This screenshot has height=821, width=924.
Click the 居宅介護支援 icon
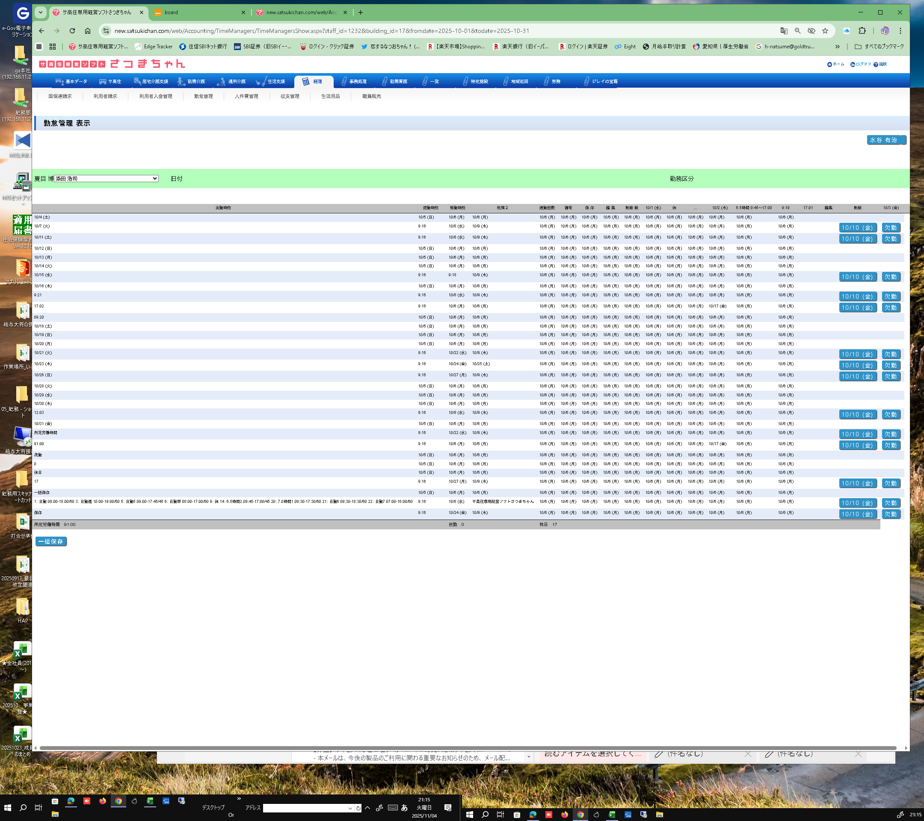coord(137,81)
